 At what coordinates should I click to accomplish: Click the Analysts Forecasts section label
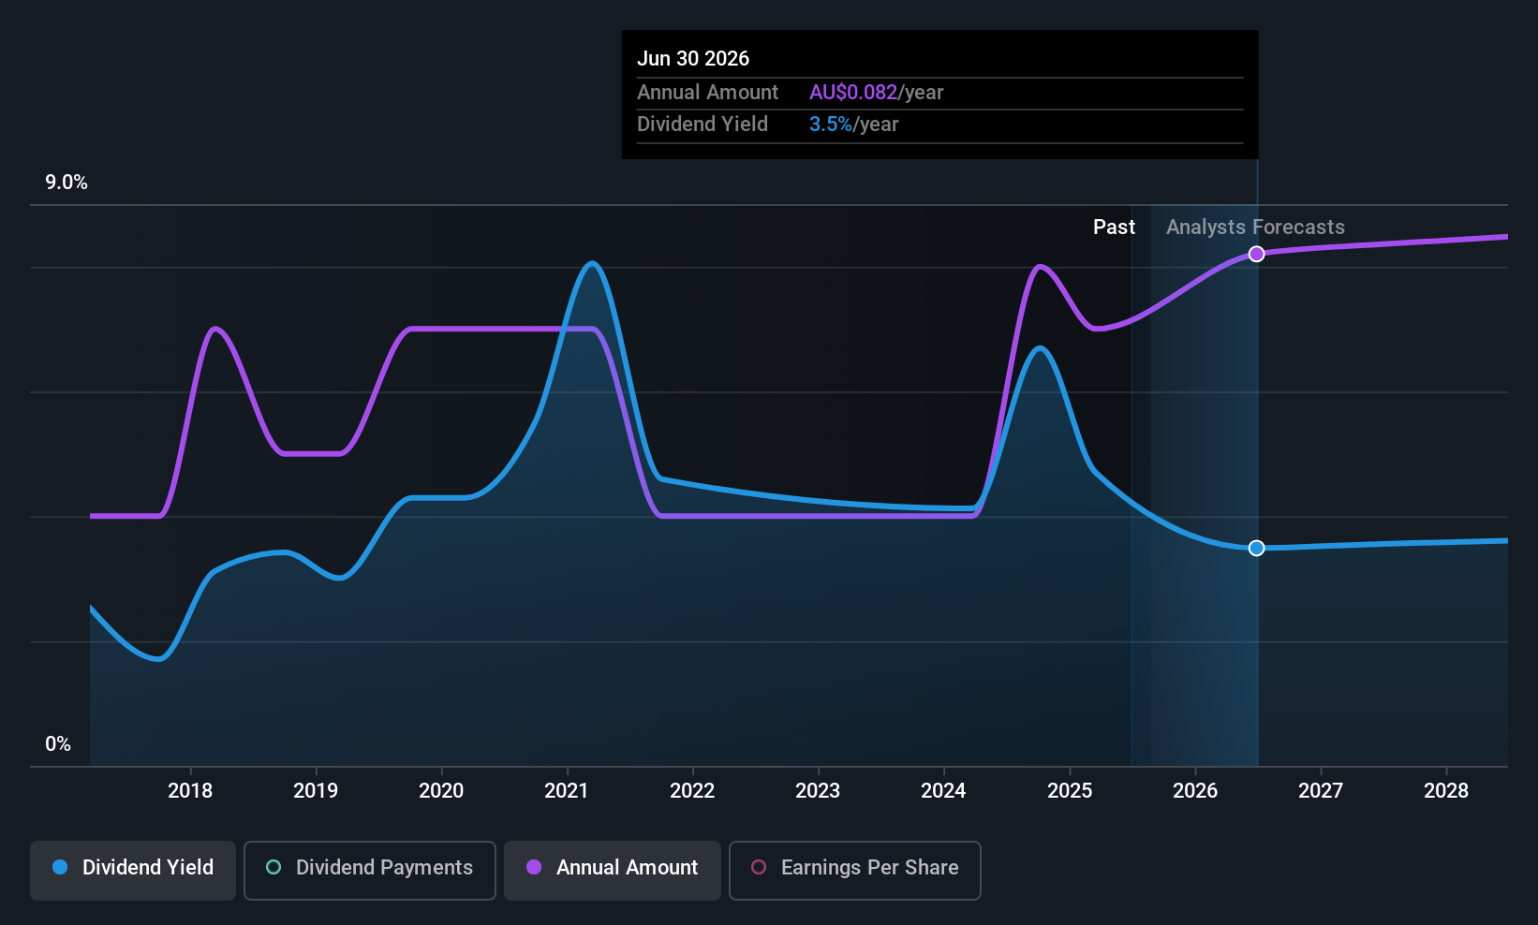pos(1255,228)
